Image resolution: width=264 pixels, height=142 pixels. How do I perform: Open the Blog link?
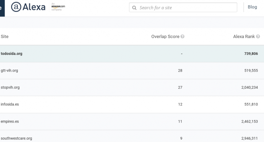pos(252,7)
